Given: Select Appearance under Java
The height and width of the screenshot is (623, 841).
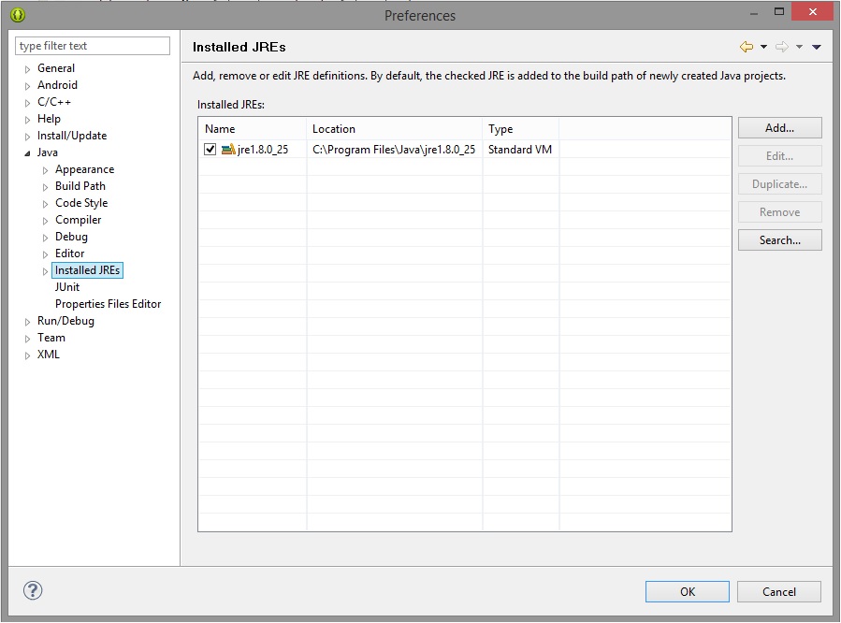Looking at the screenshot, I should pos(85,169).
